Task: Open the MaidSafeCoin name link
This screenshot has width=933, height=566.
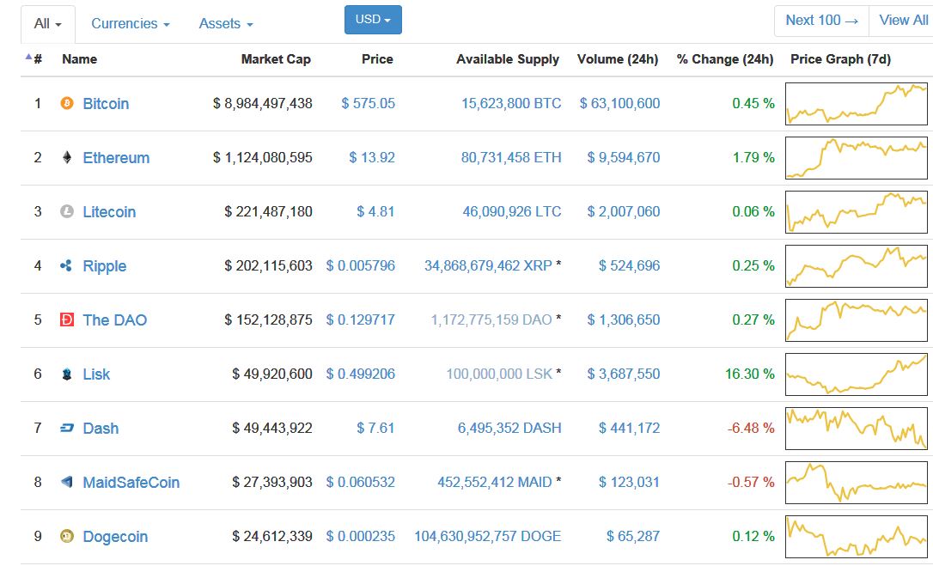Action: click(x=131, y=483)
